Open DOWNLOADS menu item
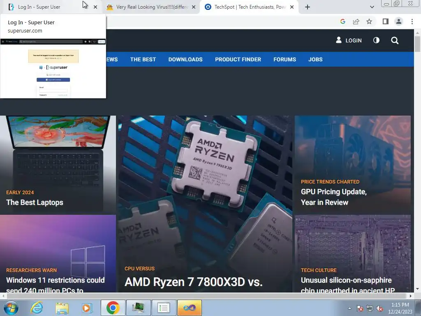This screenshot has width=421, height=316. [185, 59]
